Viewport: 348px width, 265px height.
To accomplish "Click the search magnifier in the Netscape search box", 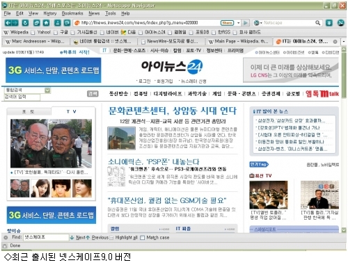I will 317,23.
